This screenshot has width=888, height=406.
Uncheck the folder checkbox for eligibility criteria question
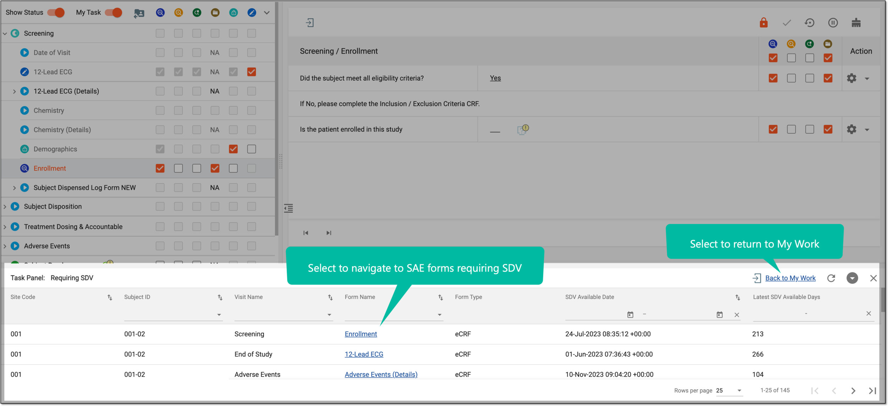coord(828,78)
